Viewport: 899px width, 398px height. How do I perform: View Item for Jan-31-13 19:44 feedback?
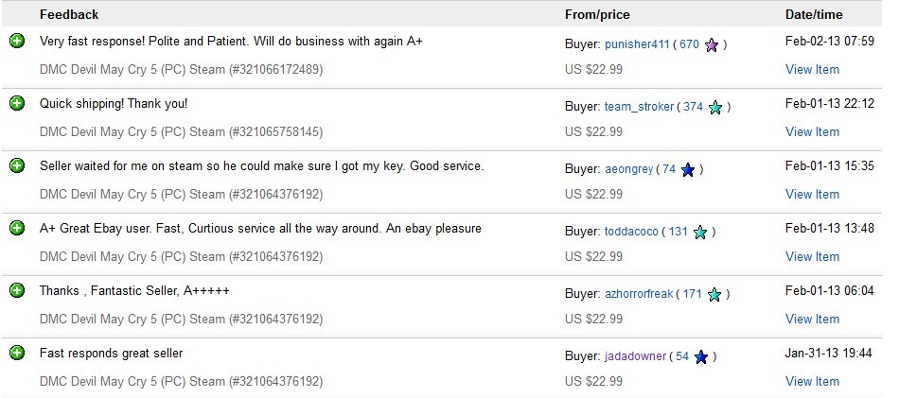pyautogui.click(x=812, y=381)
